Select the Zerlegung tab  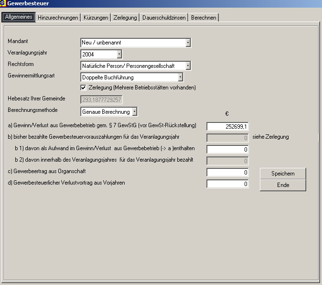[125, 18]
